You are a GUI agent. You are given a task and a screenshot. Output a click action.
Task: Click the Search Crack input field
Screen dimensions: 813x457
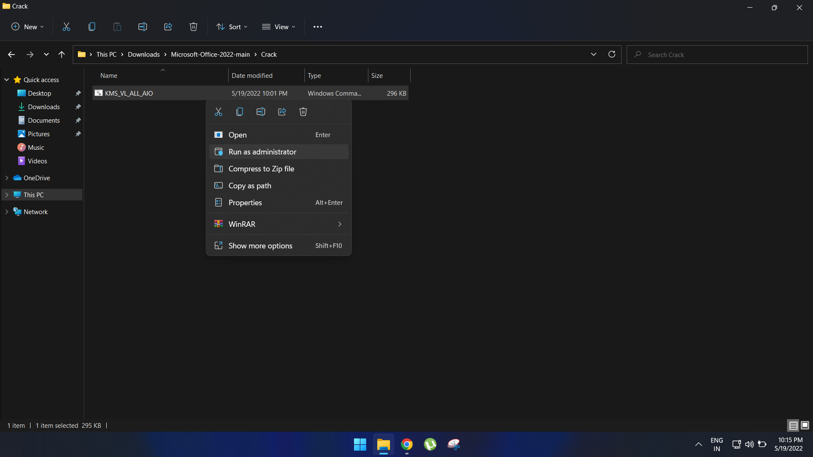pyautogui.click(x=717, y=55)
